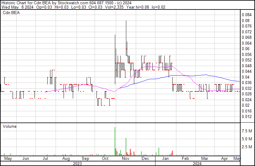This screenshot has width=255, height=166.
Task: Click the 0.068 price axis label
Action: point(247,38)
